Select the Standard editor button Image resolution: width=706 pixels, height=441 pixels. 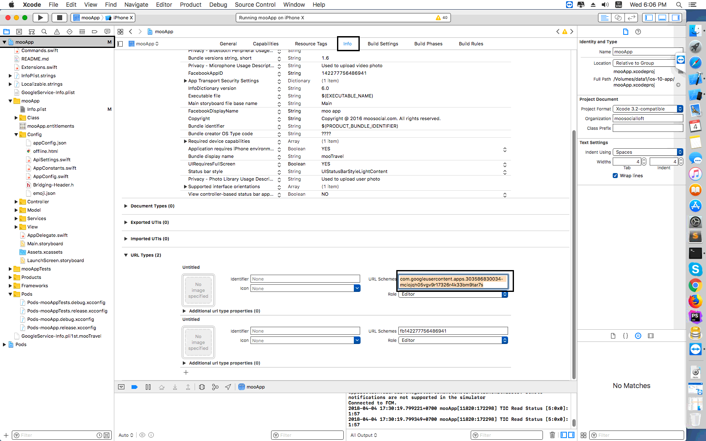604,18
